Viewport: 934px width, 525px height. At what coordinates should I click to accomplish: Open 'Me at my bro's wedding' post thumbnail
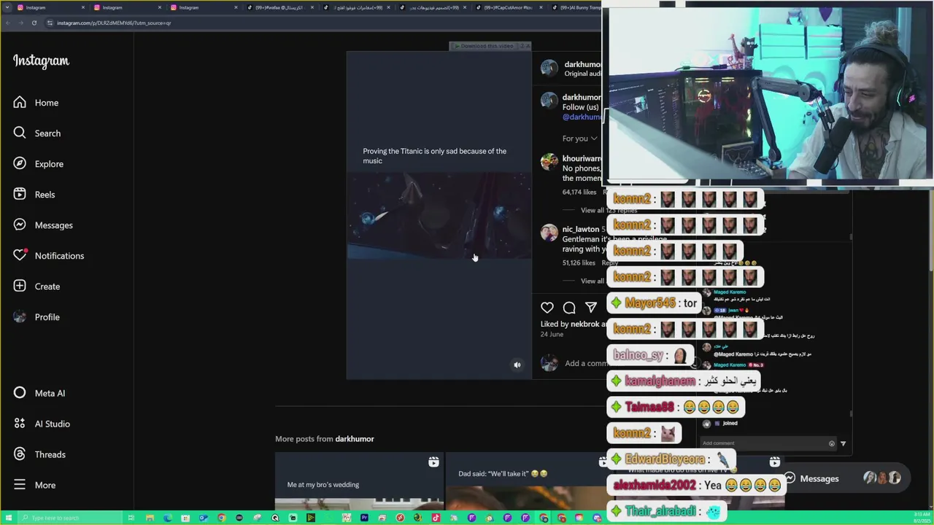coord(359,481)
